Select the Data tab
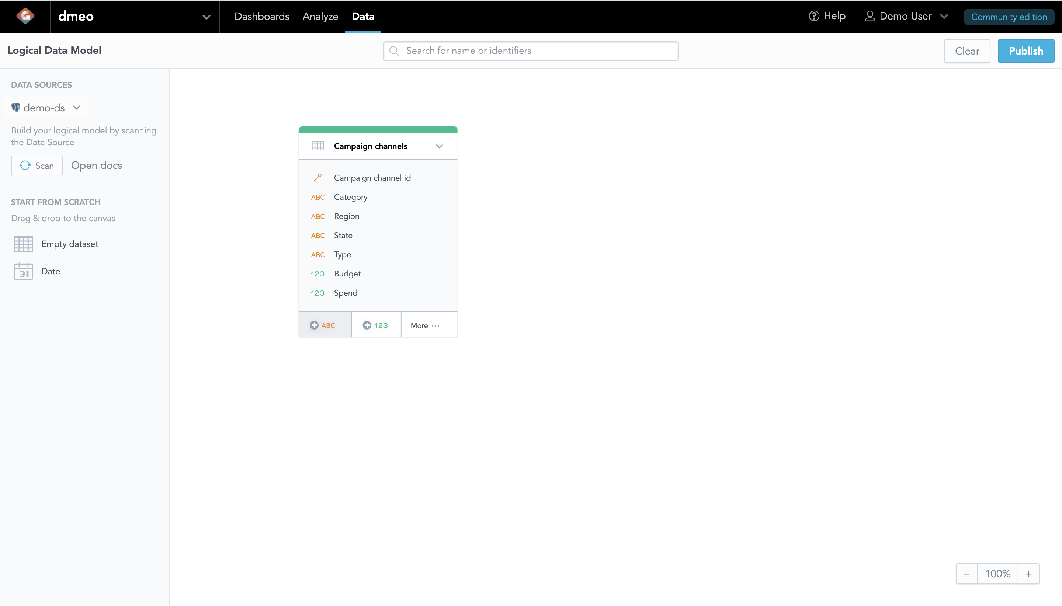 coord(363,17)
